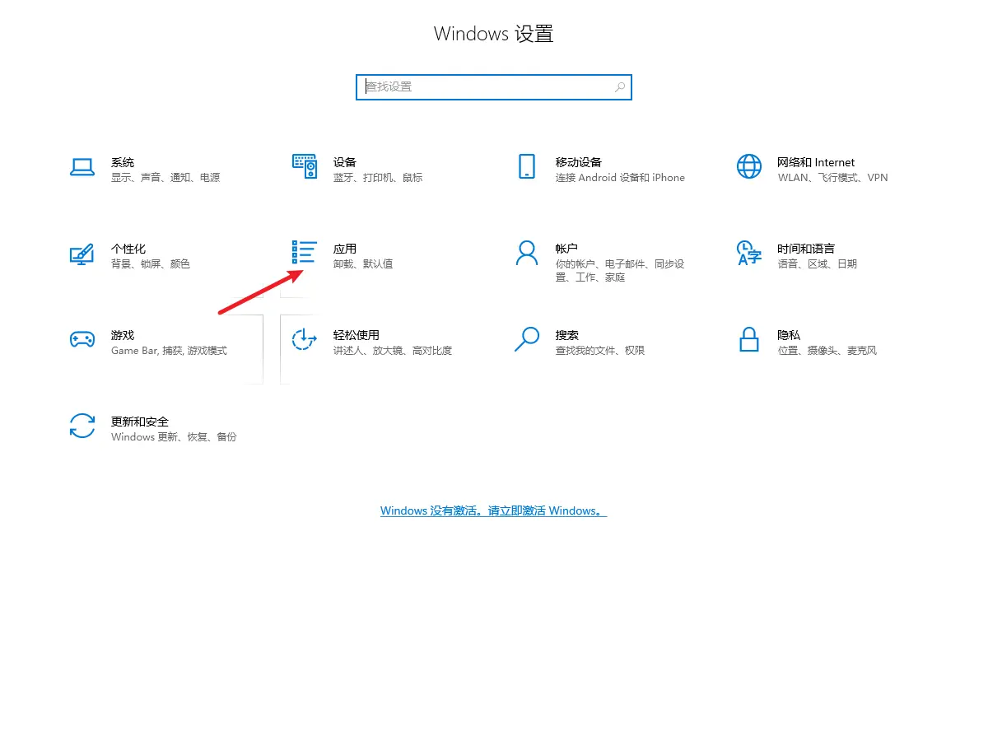Open the 设备 keyboard and speaker icon

[305, 167]
